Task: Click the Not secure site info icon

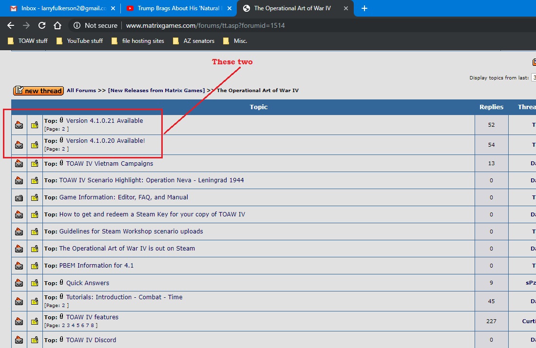Action: tap(77, 26)
